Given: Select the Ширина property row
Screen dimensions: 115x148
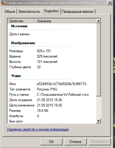Looking at the screenshot, I should tap(52, 56).
